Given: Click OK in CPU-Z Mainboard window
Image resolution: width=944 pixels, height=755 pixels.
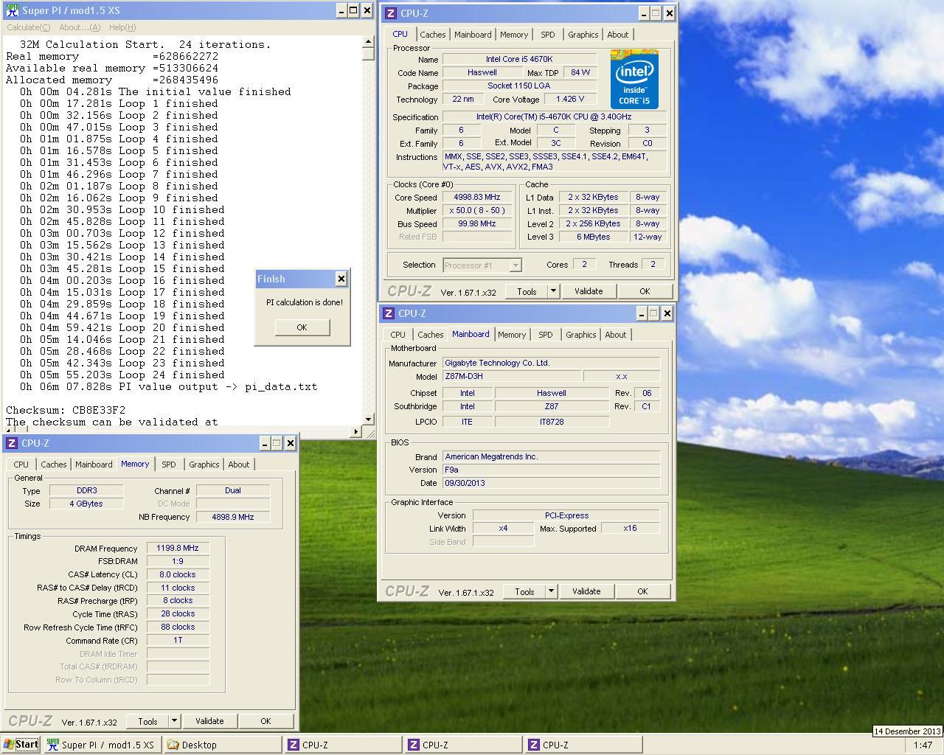Looking at the screenshot, I should pos(642,591).
